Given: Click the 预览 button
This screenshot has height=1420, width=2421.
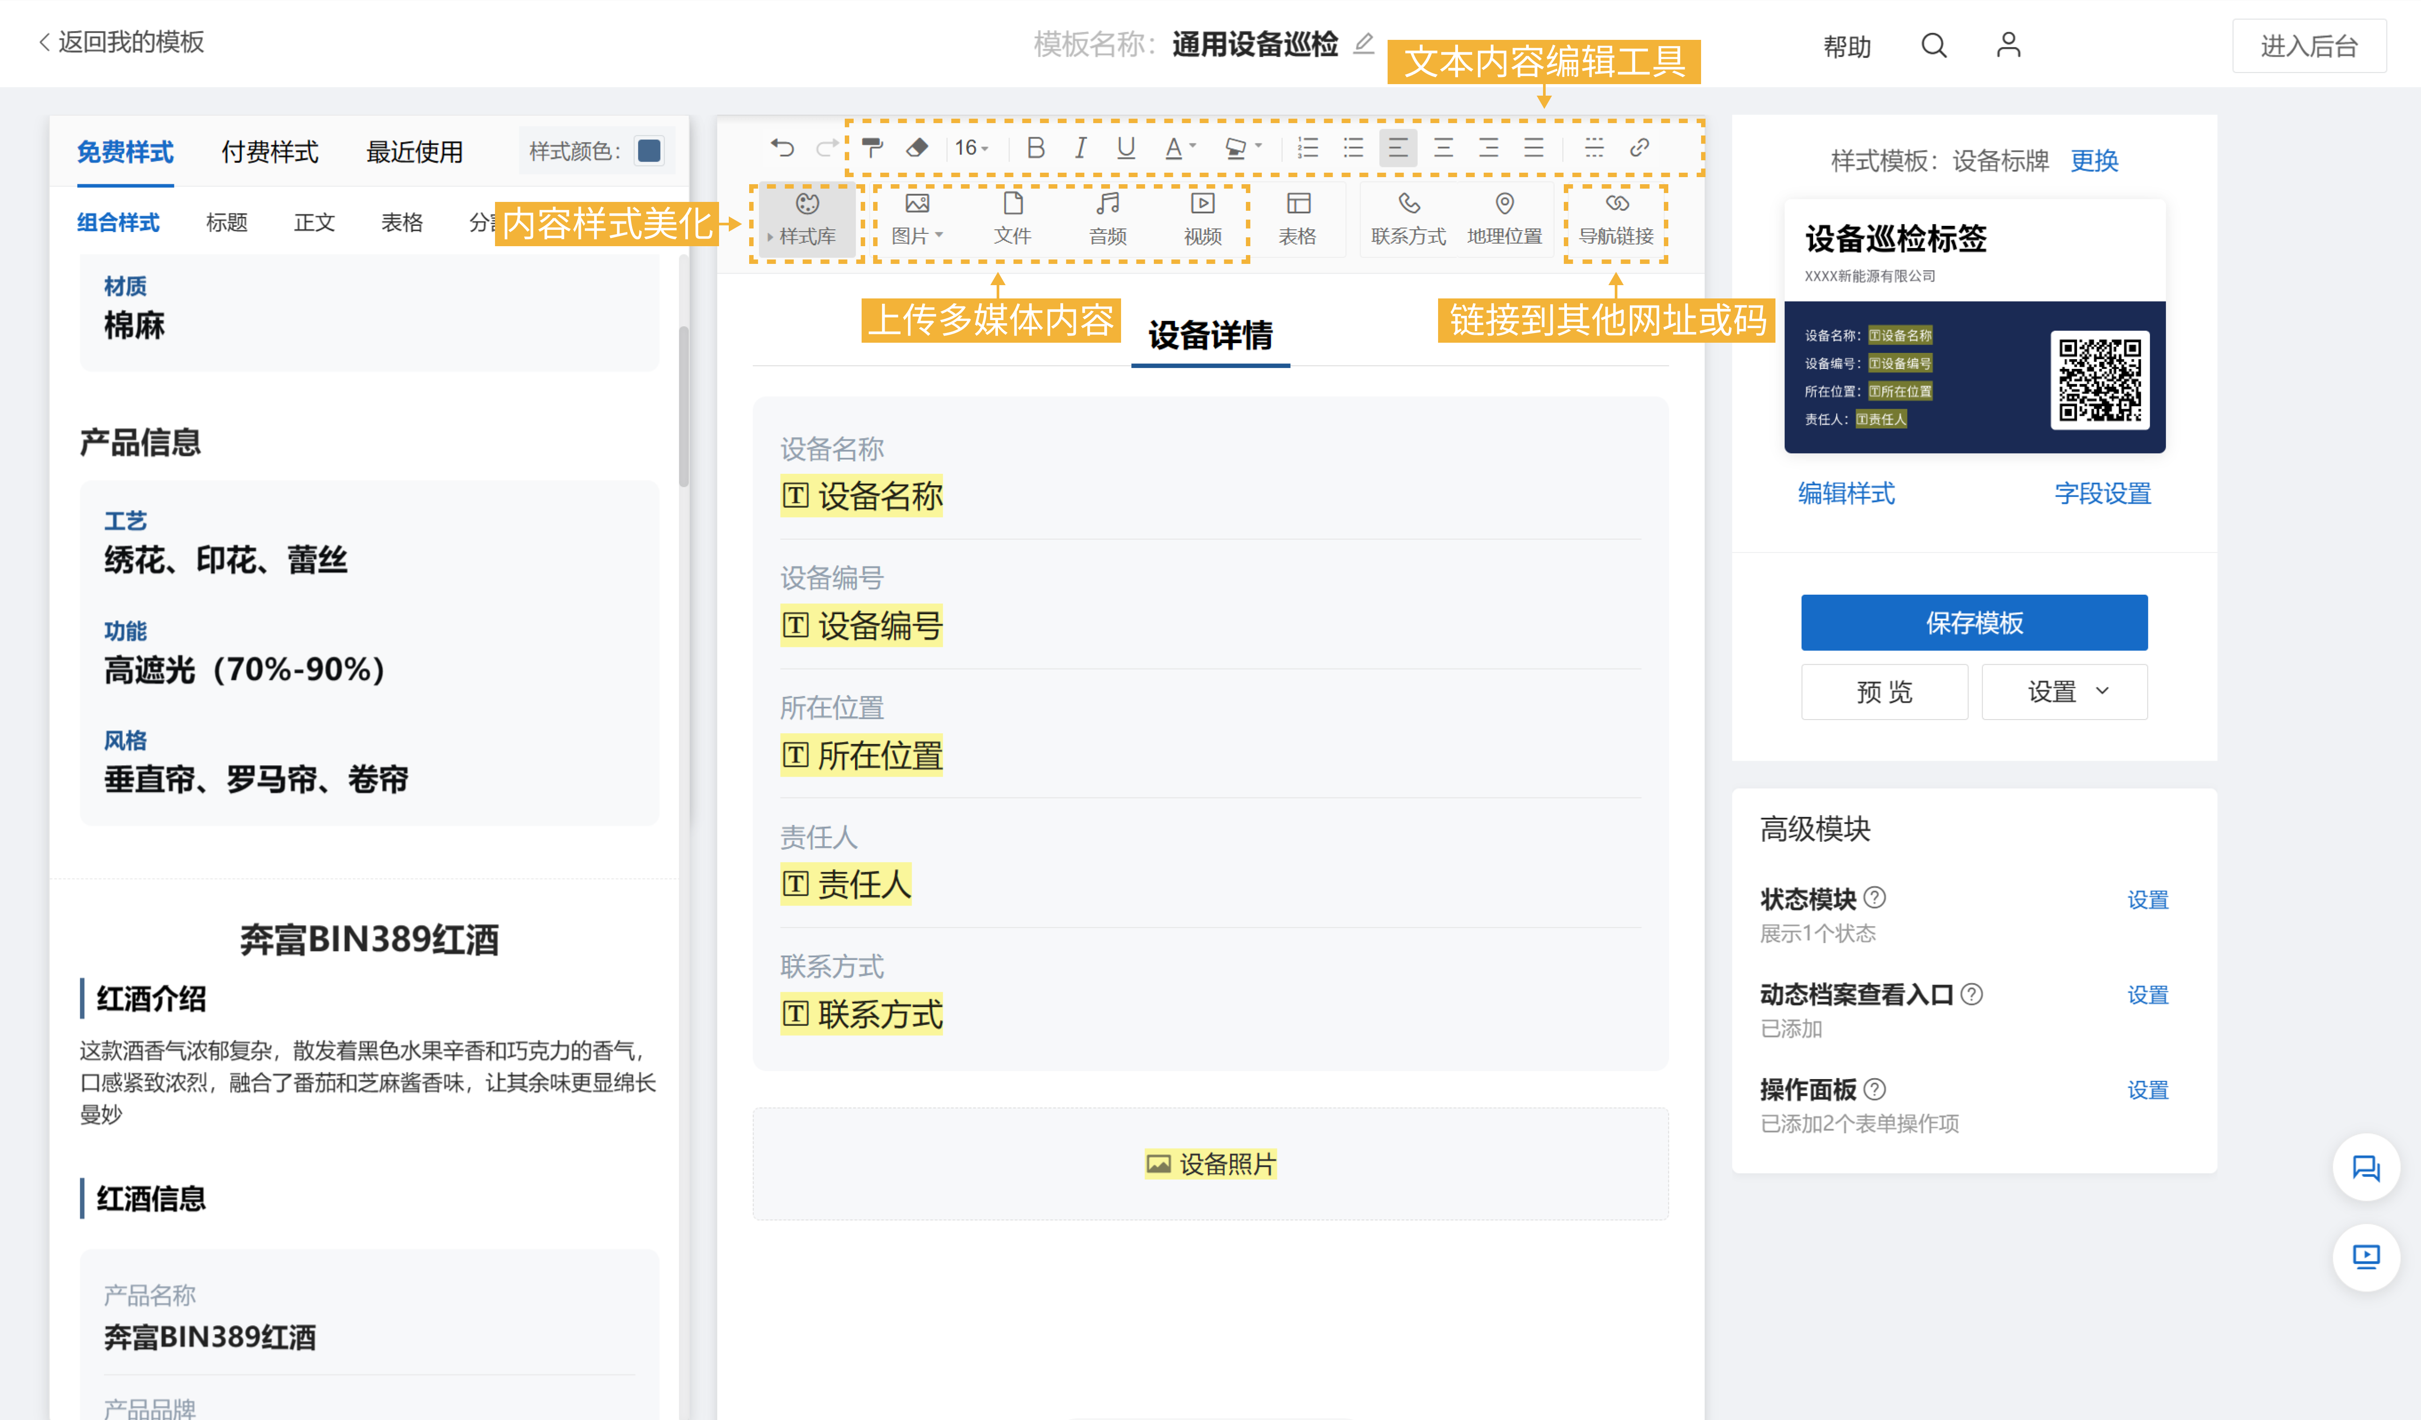Looking at the screenshot, I should pyautogui.click(x=1884, y=692).
